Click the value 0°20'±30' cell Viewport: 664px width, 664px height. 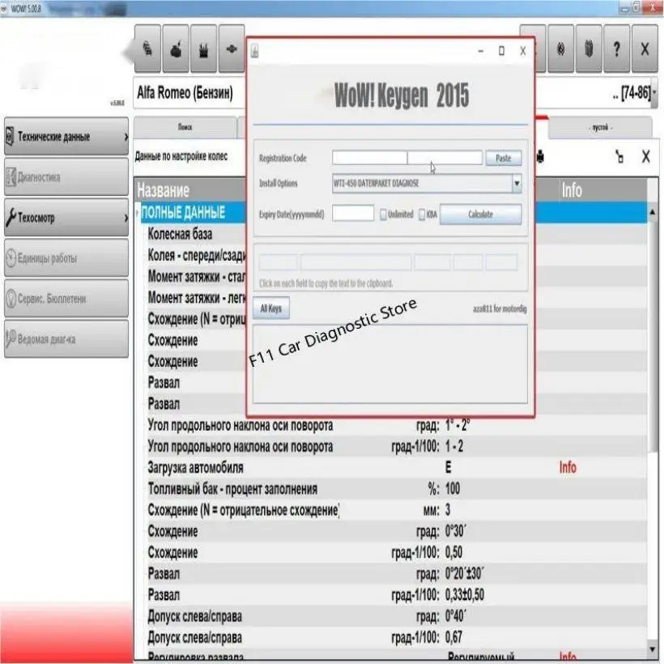(465, 574)
